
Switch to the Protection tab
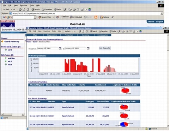click(x=69, y=35)
